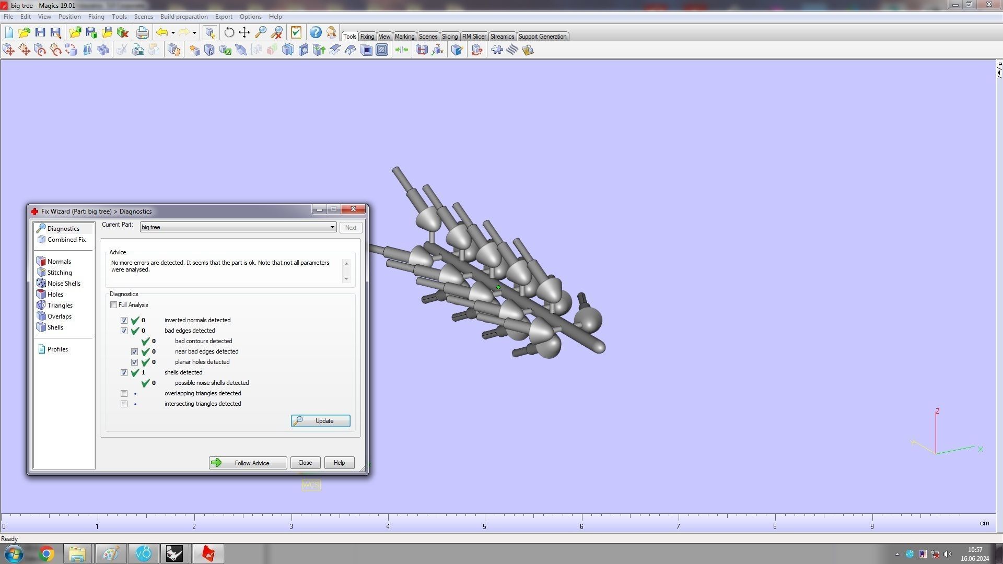Image resolution: width=1003 pixels, height=564 pixels.
Task: Open Noise Shells fix page
Action: [x=63, y=284]
